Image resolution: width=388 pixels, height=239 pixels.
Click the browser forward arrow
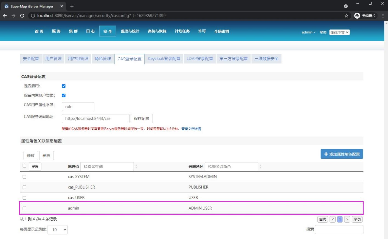click(x=13, y=16)
